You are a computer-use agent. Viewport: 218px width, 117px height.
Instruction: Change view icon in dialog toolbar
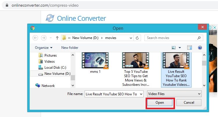(x=174, y=48)
